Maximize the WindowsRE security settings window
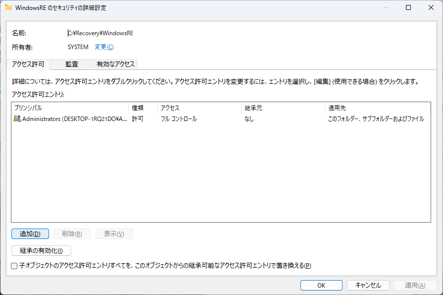 point(408,8)
